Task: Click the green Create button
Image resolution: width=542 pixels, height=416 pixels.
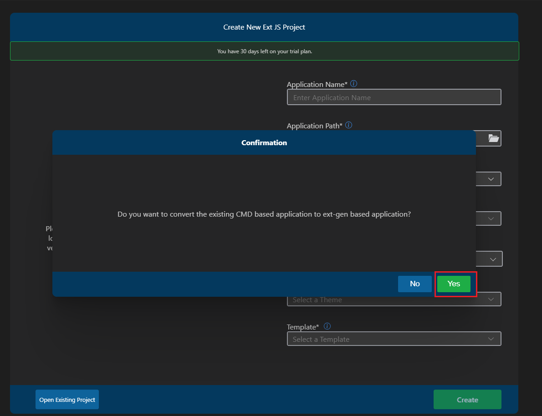Action: click(467, 400)
